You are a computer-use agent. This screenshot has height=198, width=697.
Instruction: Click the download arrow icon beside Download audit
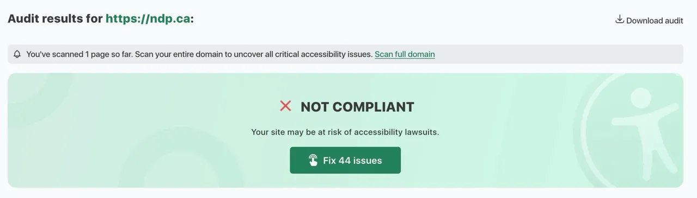(619, 20)
